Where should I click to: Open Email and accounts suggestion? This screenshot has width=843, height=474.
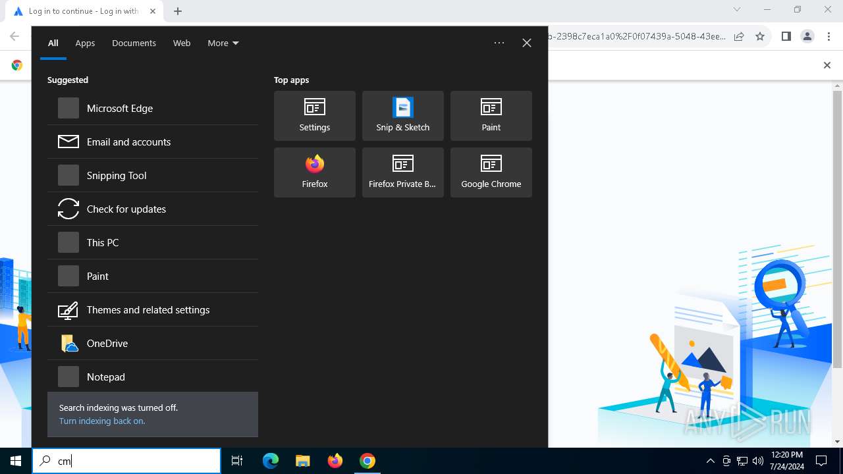coord(153,142)
